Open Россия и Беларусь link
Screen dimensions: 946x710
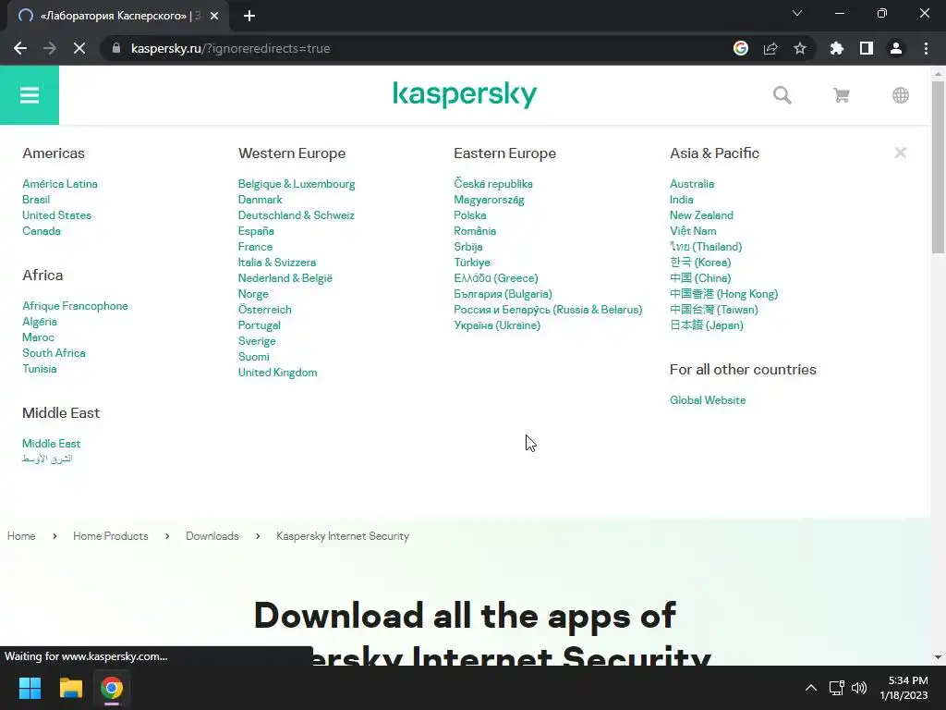coord(548,309)
